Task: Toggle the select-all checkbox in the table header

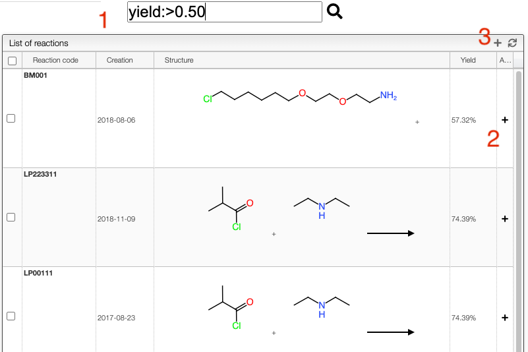Action: pyautogui.click(x=12, y=61)
